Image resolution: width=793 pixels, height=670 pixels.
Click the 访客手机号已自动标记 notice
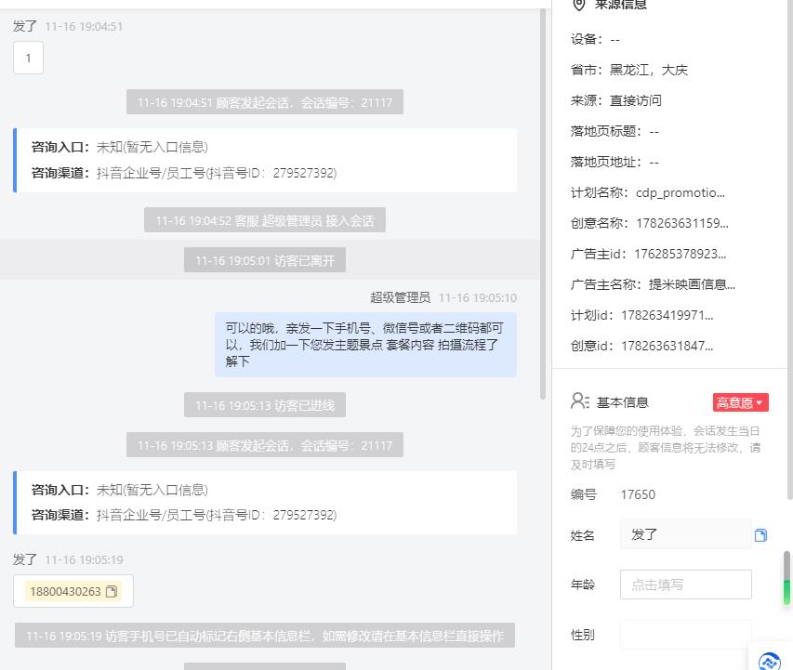pos(265,636)
